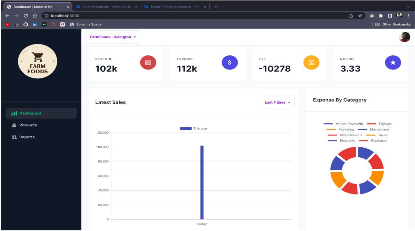The image size is (415, 231).
Task: Click the red Revenue card icon
Action: coord(148,63)
